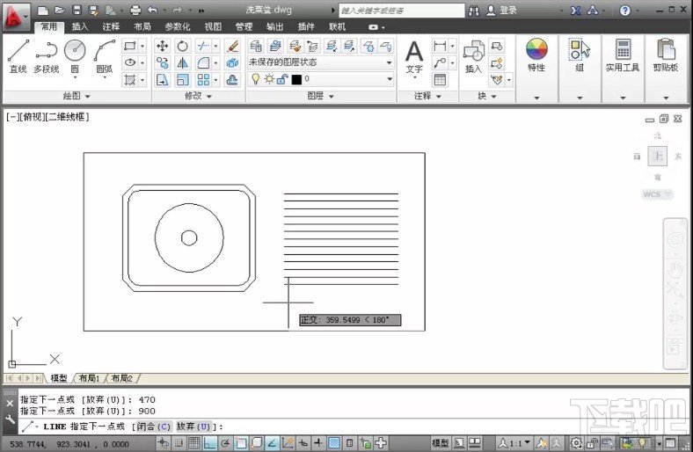The width and height of the screenshot is (693, 452).
Task: Select the Move tool in Modify panel
Action: pyautogui.click(x=162, y=46)
